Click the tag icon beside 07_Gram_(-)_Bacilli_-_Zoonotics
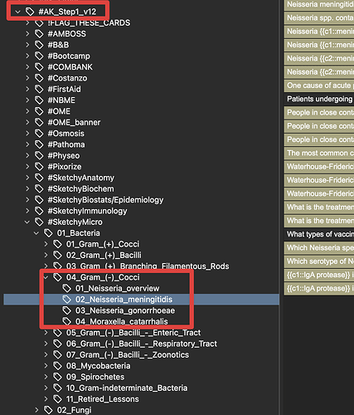This screenshot has height=415, width=354. pyautogui.click(x=57, y=354)
